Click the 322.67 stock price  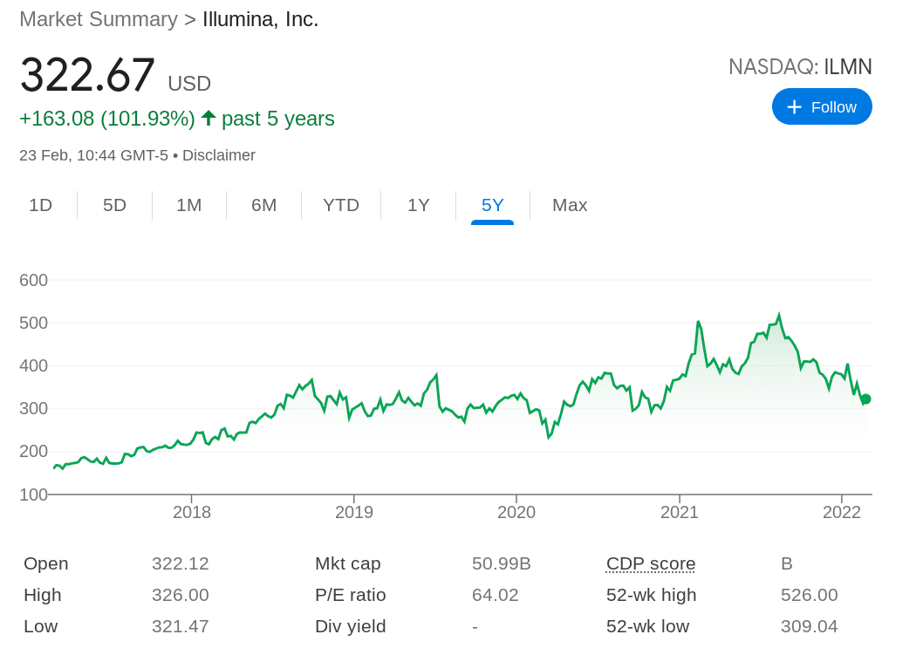[87, 75]
